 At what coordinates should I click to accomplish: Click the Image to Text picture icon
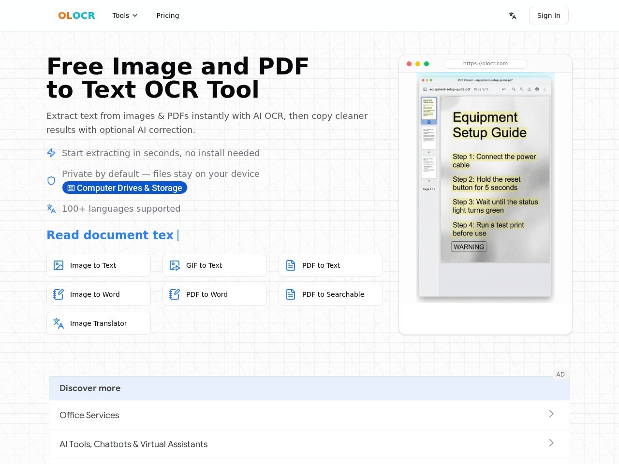click(x=59, y=265)
